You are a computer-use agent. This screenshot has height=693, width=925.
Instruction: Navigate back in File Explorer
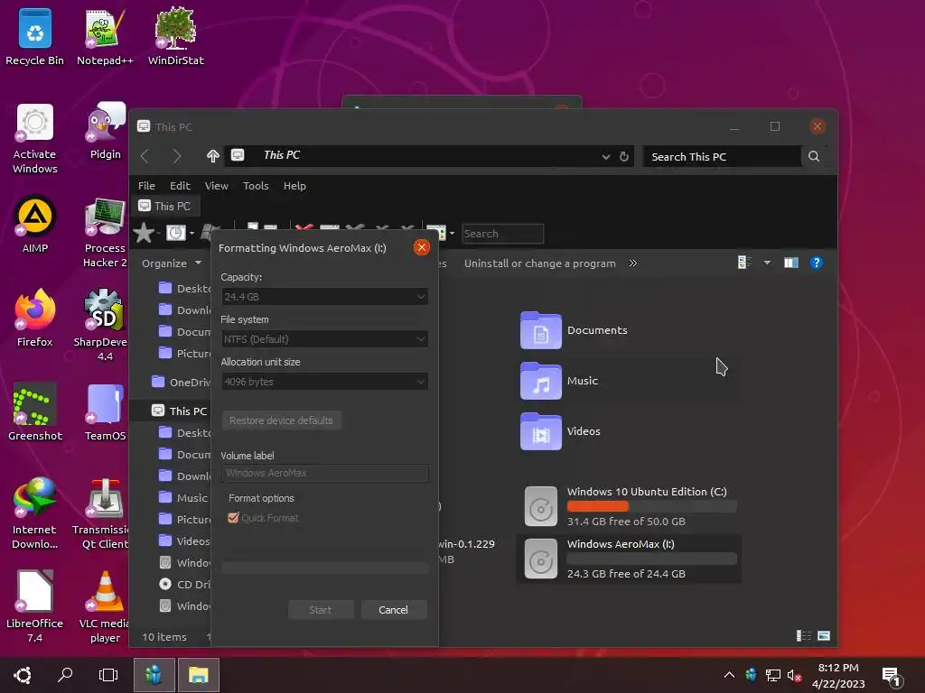[145, 156]
